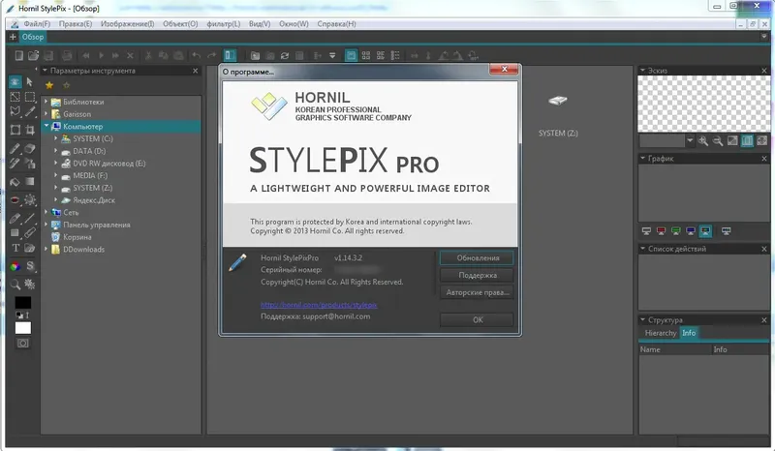Select the Text tool

pyautogui.click(x=15, y=248)
